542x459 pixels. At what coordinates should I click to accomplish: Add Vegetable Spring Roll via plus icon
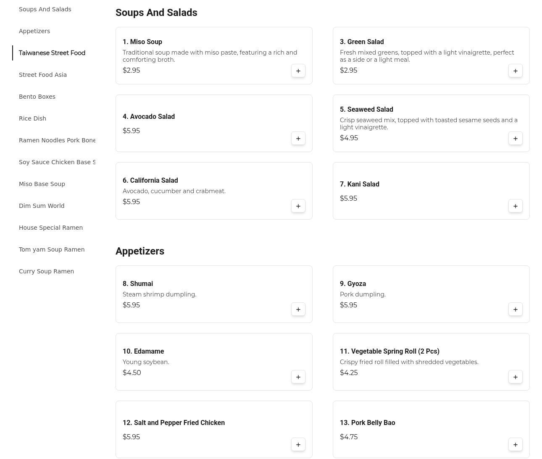point(515,377)
